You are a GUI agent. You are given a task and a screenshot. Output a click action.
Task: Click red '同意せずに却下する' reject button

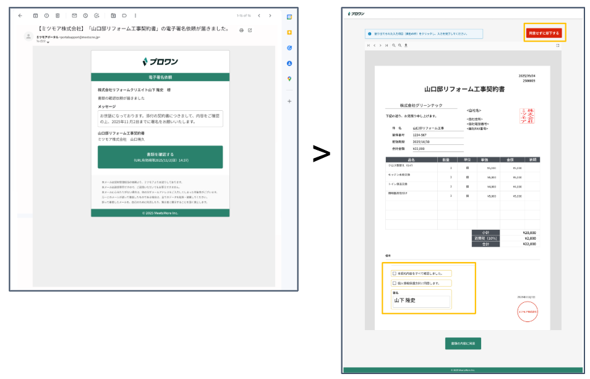click(x=544, y=33)
